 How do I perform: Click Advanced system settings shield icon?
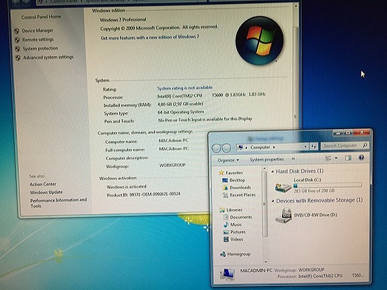point(17,58)
